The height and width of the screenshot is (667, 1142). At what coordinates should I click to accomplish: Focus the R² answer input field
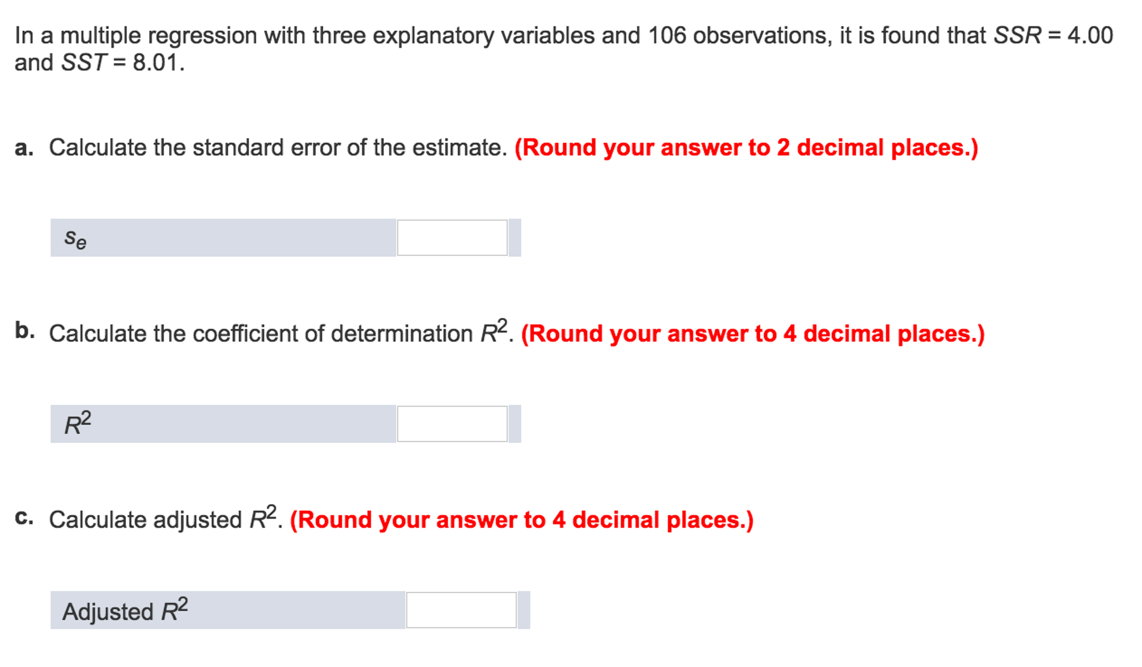tap(452, 424)
